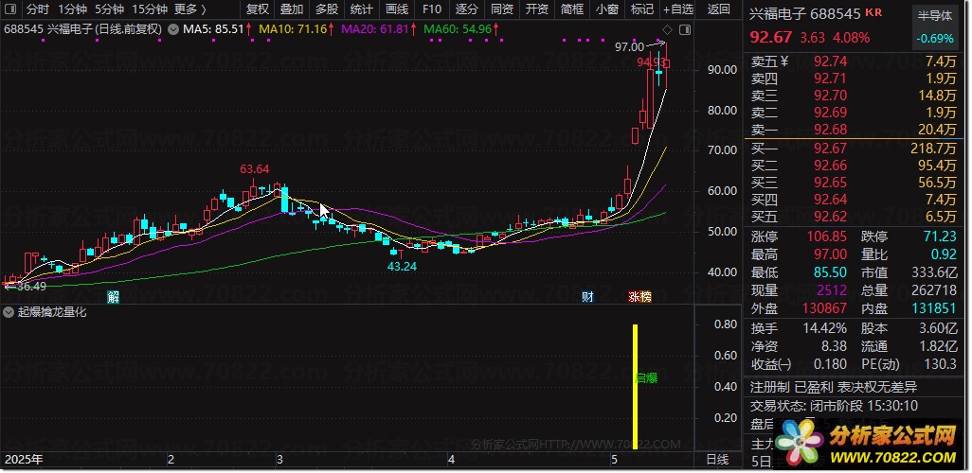Screen dimensions: 972x473
Task: Toggle the left sidebar panel icon
Action: pyautogui.click(x=10, y=9)
